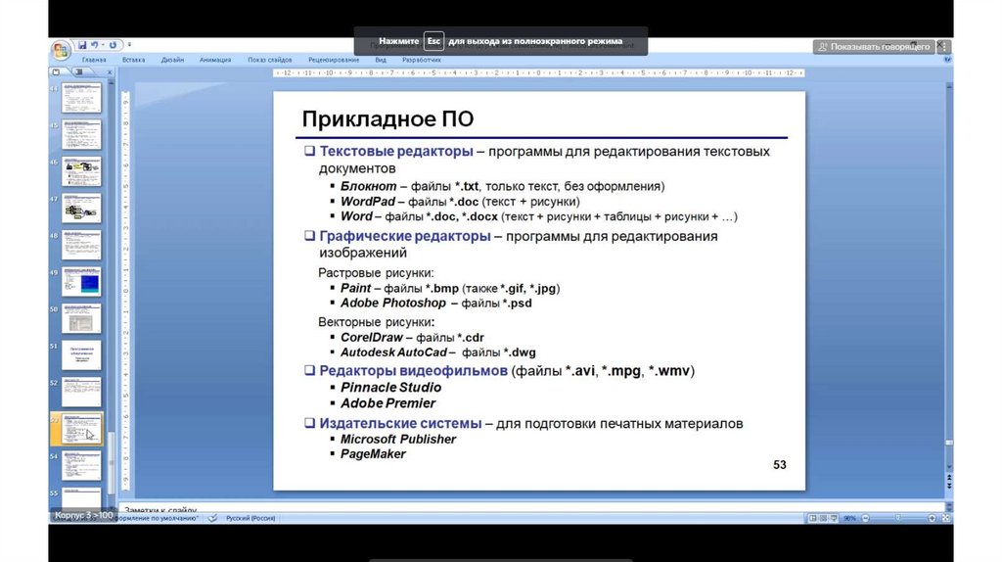The image size is (1002, 562).
Task: Click vertical scrollbar of slide editor
Action: (x=949, y=278)
